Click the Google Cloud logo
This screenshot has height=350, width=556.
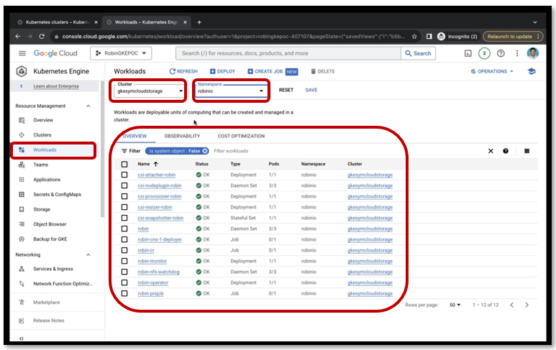click(55, 53)
